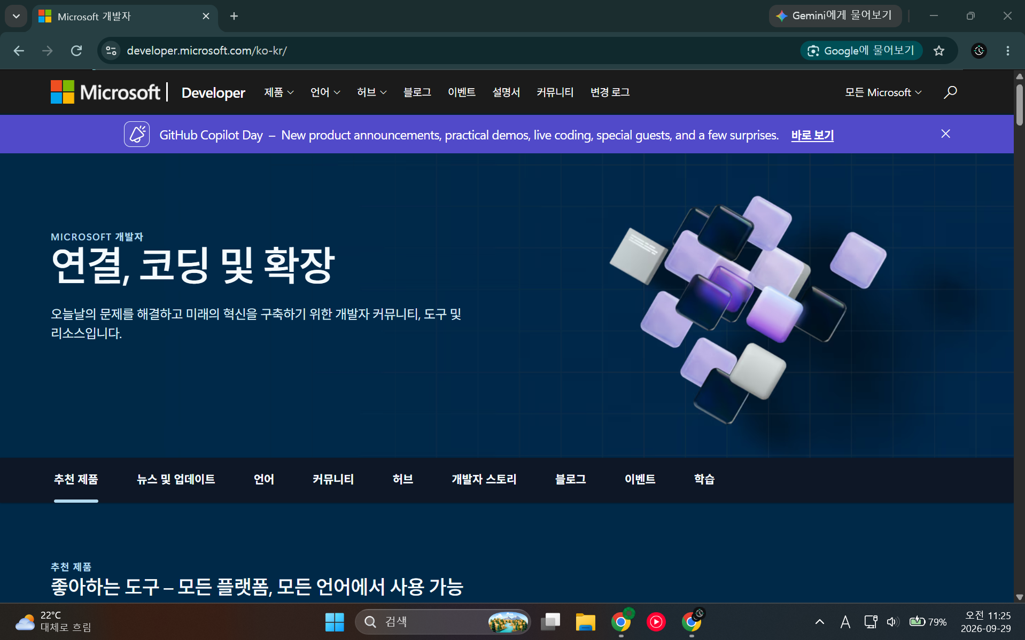Open the Chrome profile avatar icon

[979, 51]
